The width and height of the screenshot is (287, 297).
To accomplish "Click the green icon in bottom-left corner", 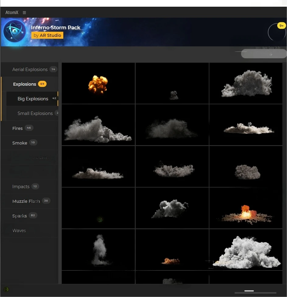I will tap(6, 289).
